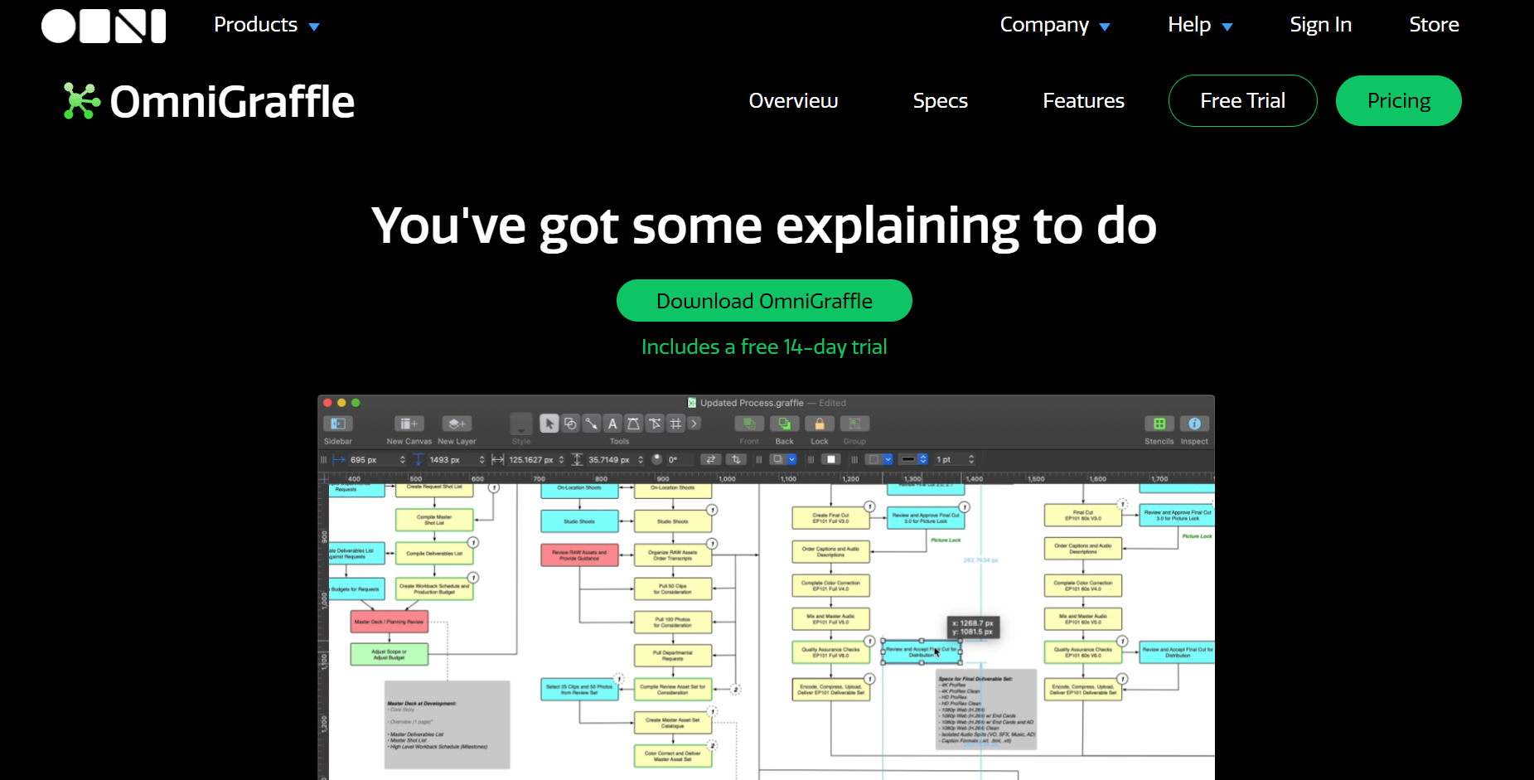Select the arrow selection tool
The height and width of the screenshot is (780, 1534).
tap(549, 424)
